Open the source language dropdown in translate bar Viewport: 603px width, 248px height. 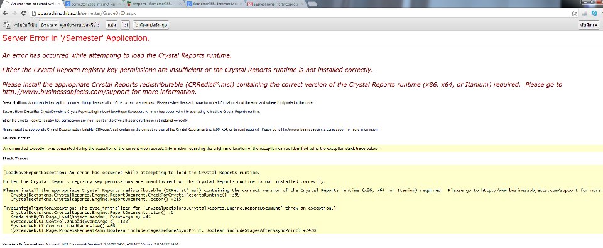(48, 25)
